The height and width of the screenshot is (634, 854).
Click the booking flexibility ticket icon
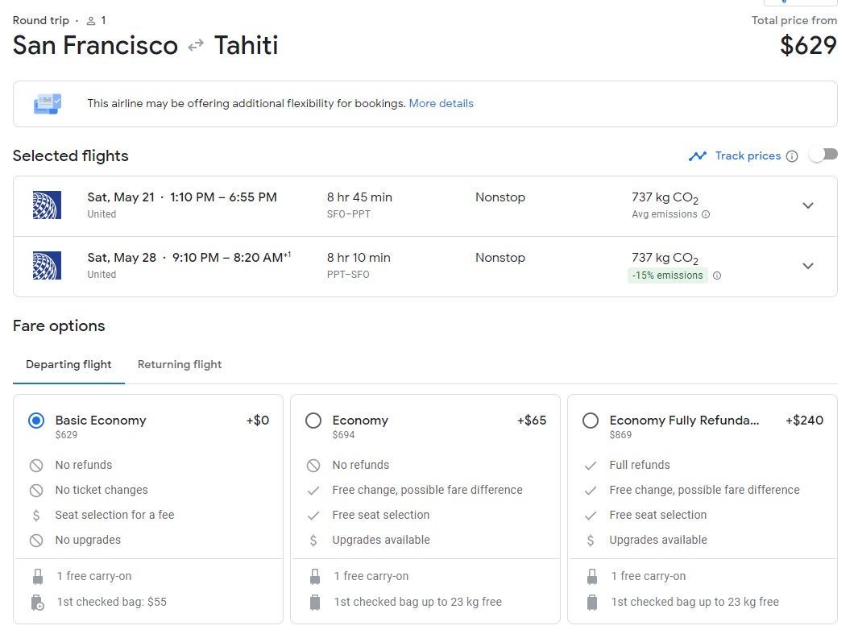click(47, 104)
